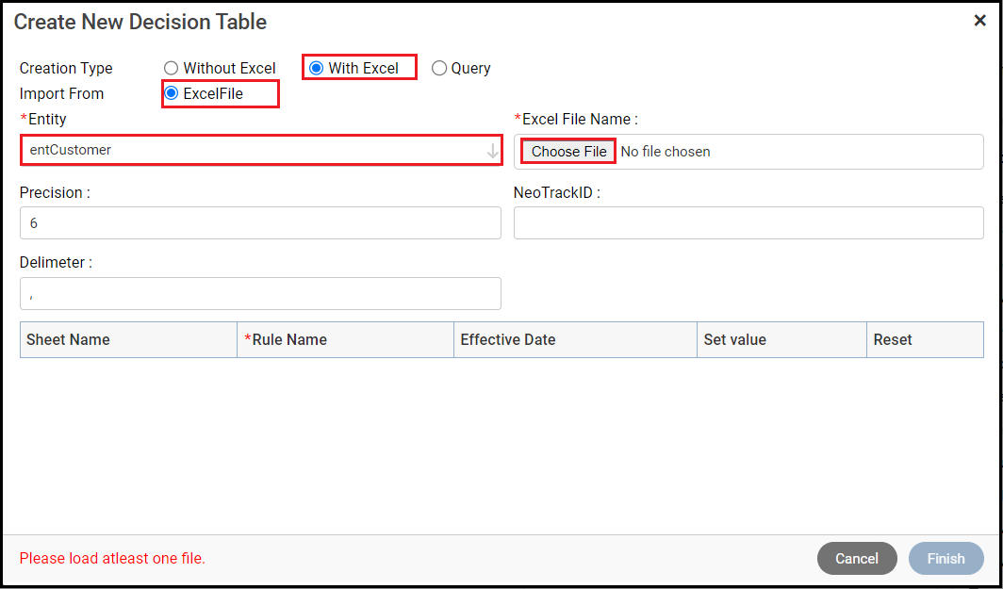Open the Entity dropdown showing entCustomer

point(255,150)
